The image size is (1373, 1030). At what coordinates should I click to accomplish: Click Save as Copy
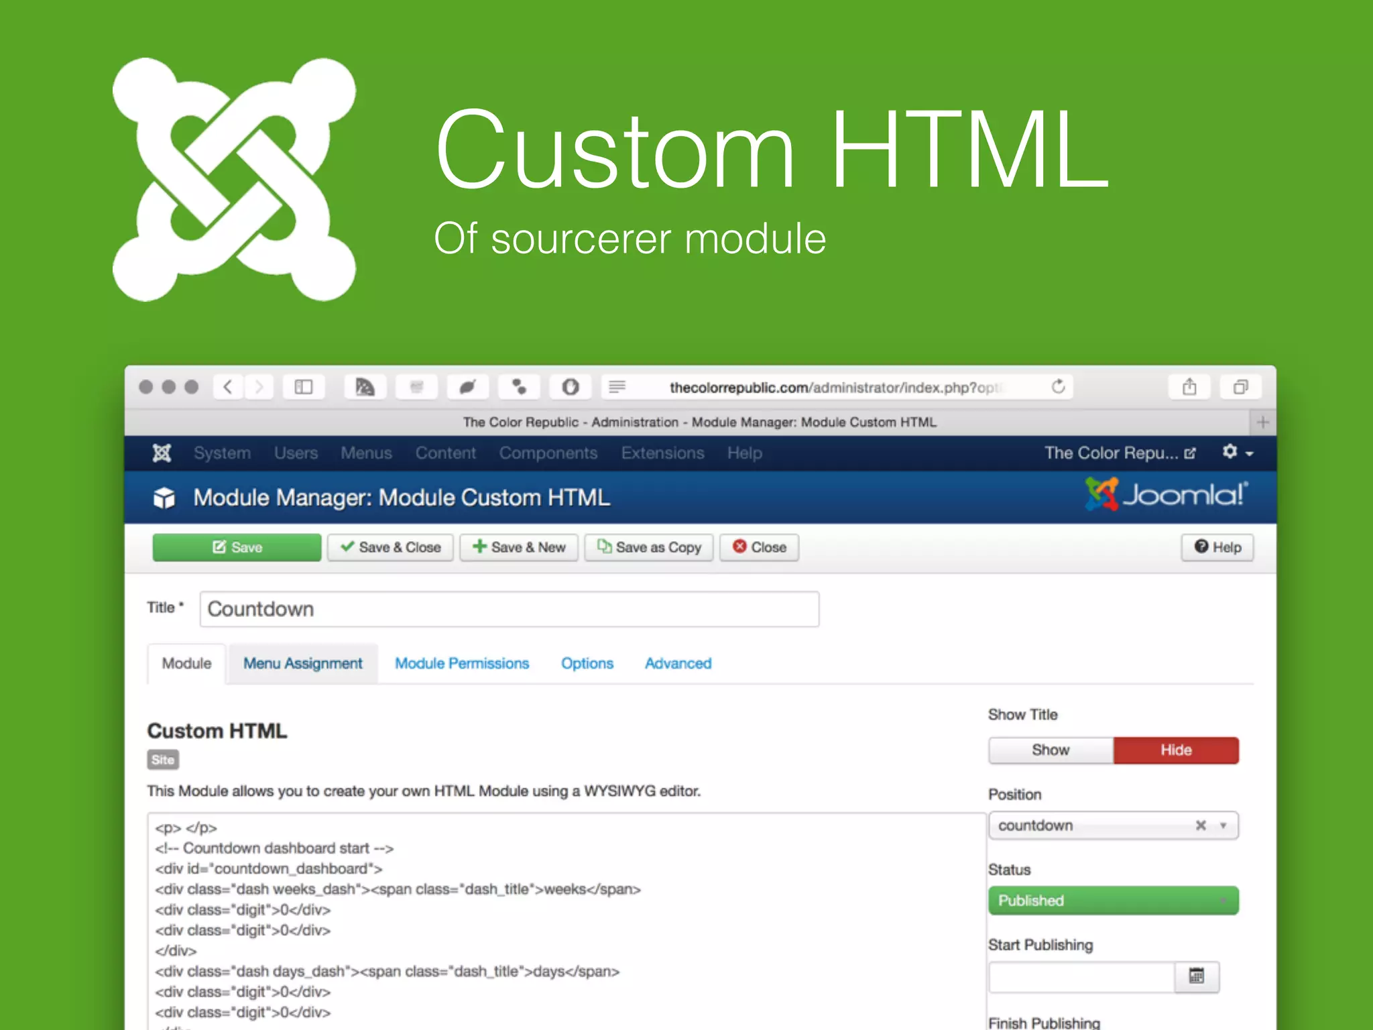coord(648,547)
